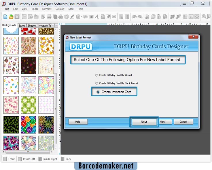This screenshot has width=212, height=170.
Task: Open the File menu
Action: click(x=7, y=9)
